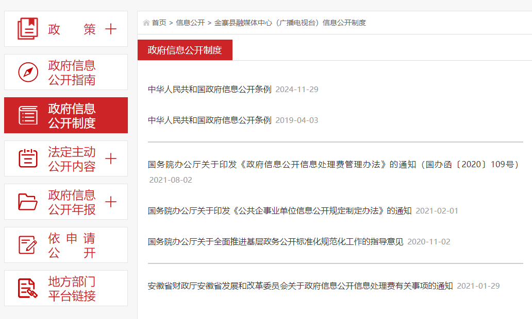This screenshot has width=532, height=319.
Task: Click the date 2024-11-29
Action: pyautogui.click(x=297, y=90)
